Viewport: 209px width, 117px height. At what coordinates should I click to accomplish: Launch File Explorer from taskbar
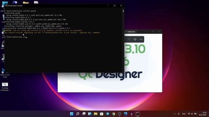tap(96, 114)
